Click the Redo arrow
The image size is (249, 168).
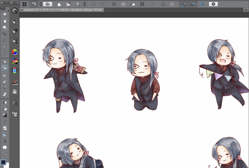[103, 4]
